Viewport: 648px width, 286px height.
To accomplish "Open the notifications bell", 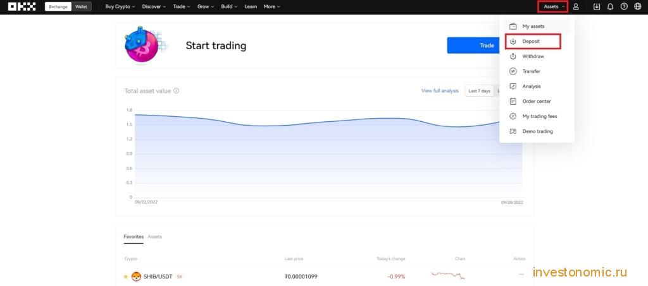I will (610, 6).
